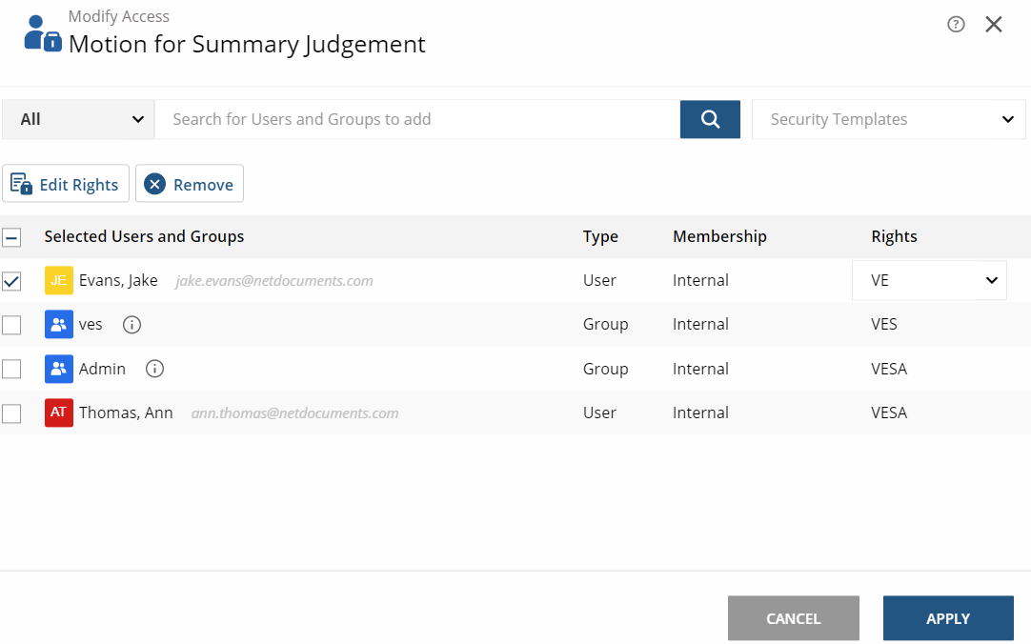This screenshot has height=644, width=1031.
Task: Click the Modify Access user-lock icon
Action: (41, 31)
